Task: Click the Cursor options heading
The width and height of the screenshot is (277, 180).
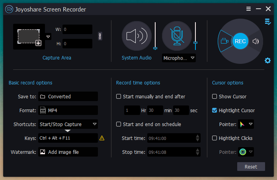Action: (228, 83)
